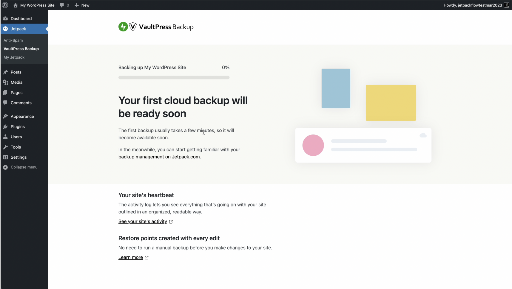Open Tools menu label
512x289 pixels.
[x=16, y=147]
